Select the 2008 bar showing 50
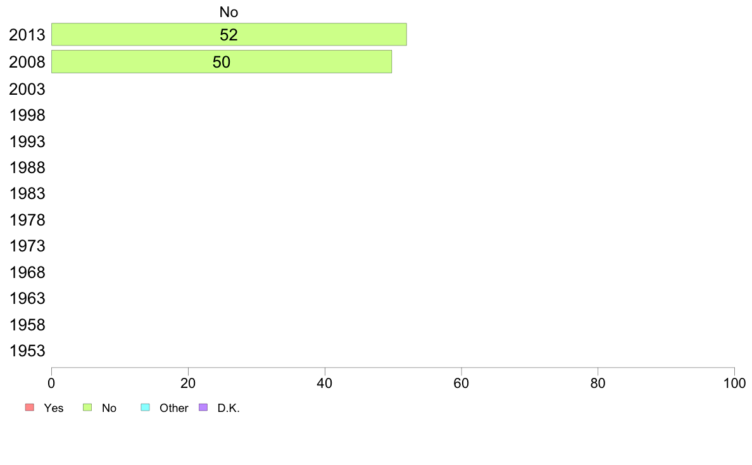752x465 pixels. pyautogui.click(x=222, y=62)
